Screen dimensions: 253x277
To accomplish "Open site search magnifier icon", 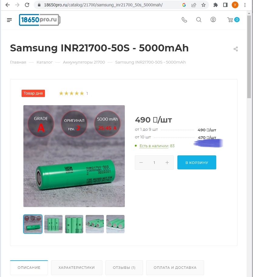I will 199,20.
